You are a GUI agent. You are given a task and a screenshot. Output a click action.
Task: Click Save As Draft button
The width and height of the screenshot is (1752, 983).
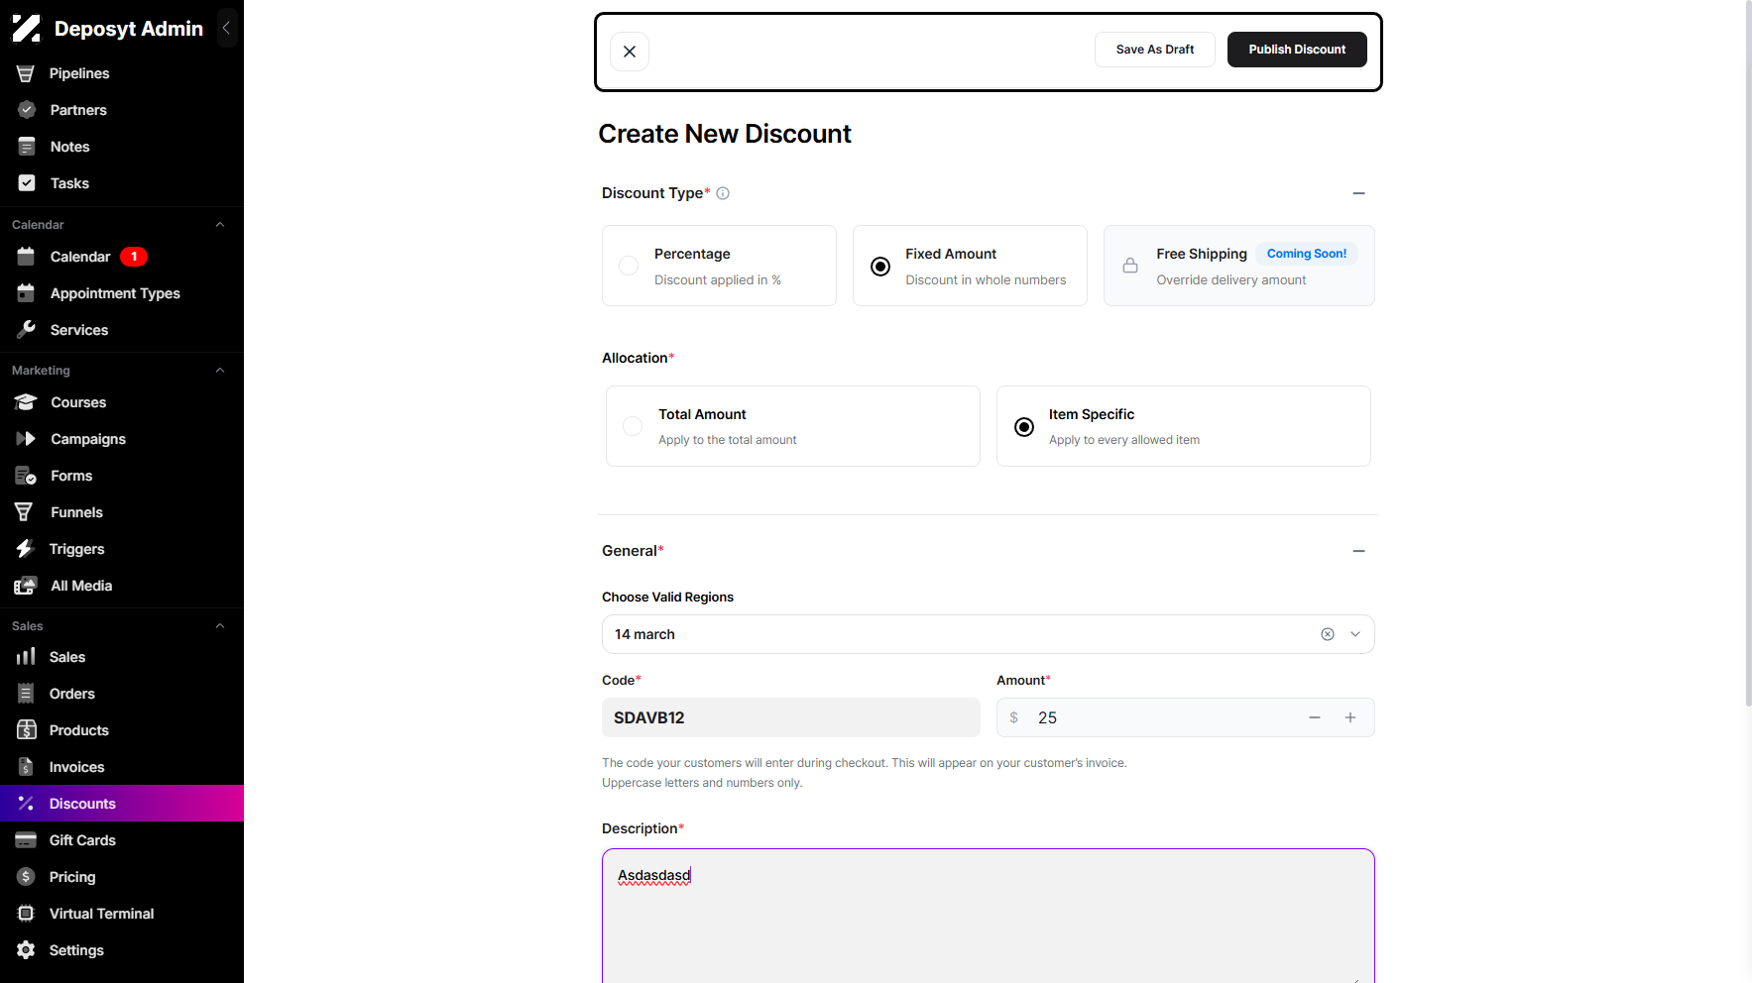[x=1155, y=50]
